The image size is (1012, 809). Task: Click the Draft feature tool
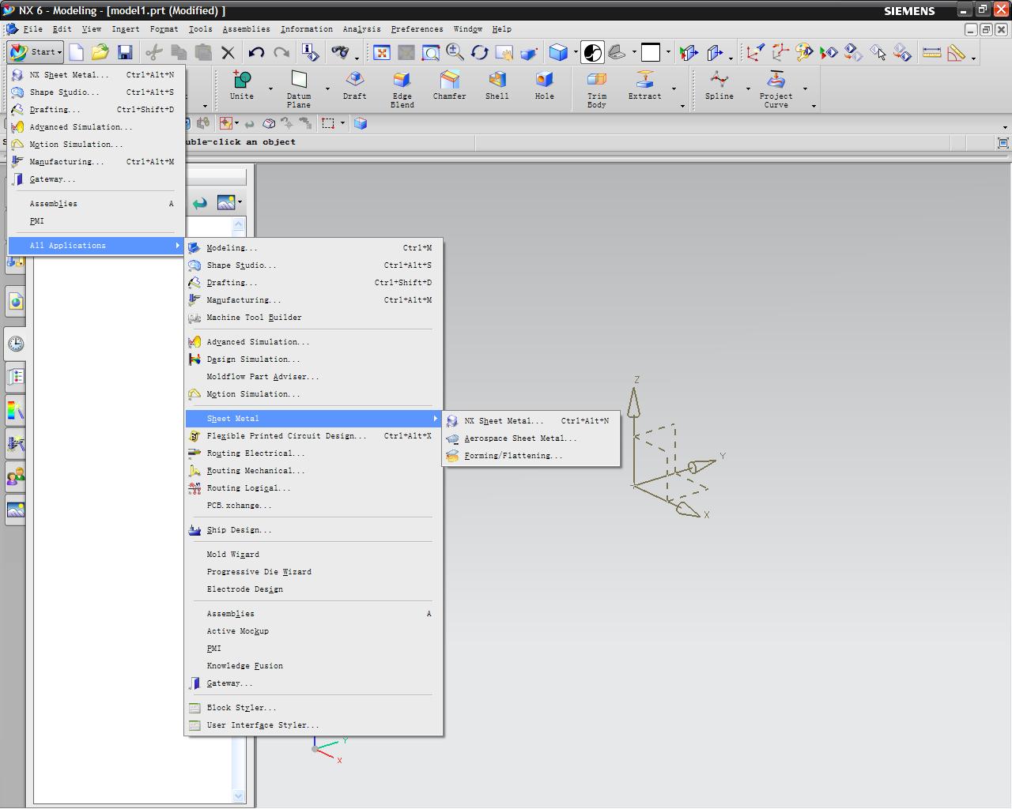coord(354,86)
